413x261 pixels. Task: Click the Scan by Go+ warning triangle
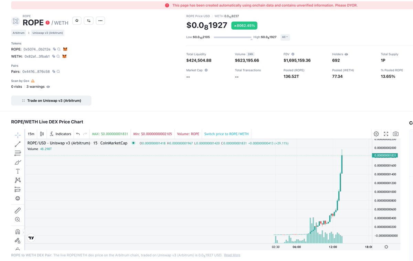click(x=33, y=81)
